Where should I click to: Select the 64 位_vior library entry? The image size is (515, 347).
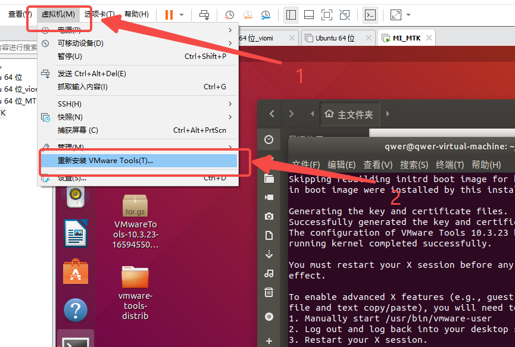point(18,89)
